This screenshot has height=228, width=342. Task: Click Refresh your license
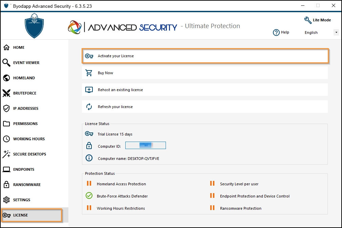[x=205, y=107]
